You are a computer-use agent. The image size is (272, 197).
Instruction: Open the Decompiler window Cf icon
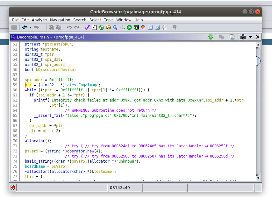(x=115, y=27)
